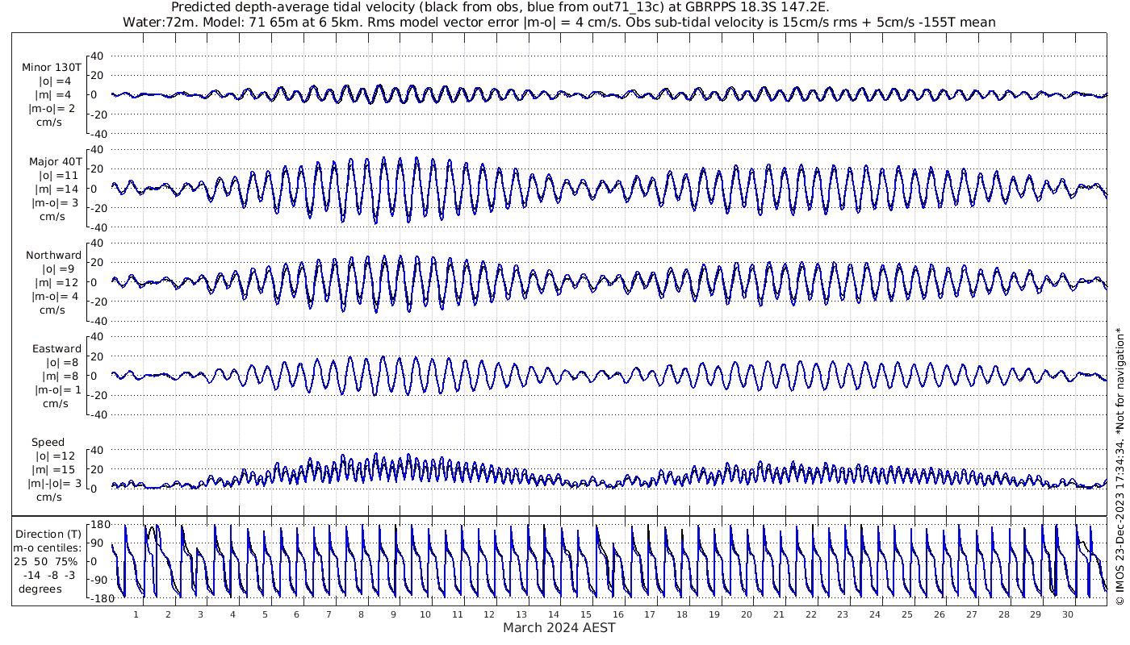Image resolution: width=1130 pixels, height=645 pixels.
Task: Click the 'Speed' panel label
Action: (48, 442)
